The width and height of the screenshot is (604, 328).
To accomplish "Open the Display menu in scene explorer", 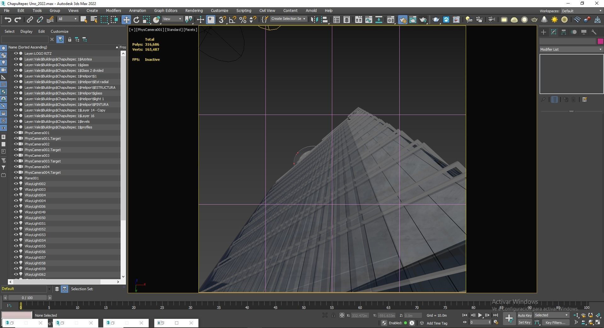I will click(x=26, y=31).
